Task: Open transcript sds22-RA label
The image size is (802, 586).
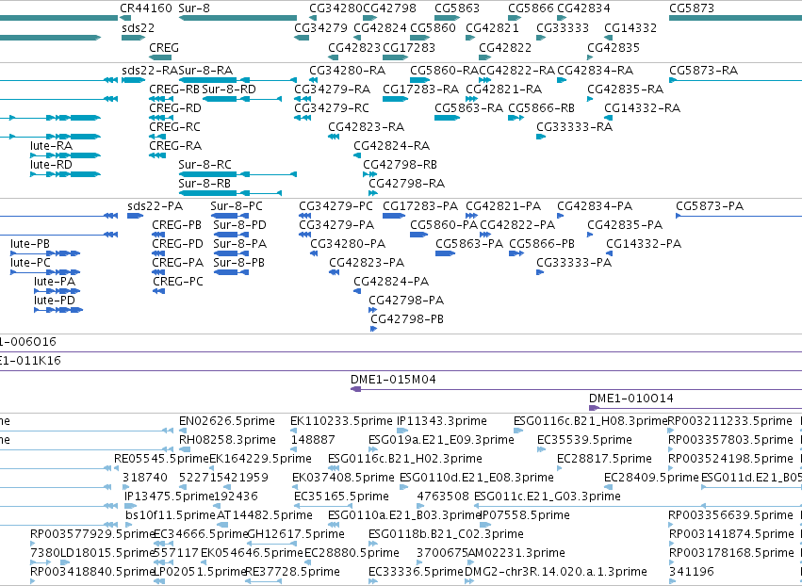Action: pos(150,70)
